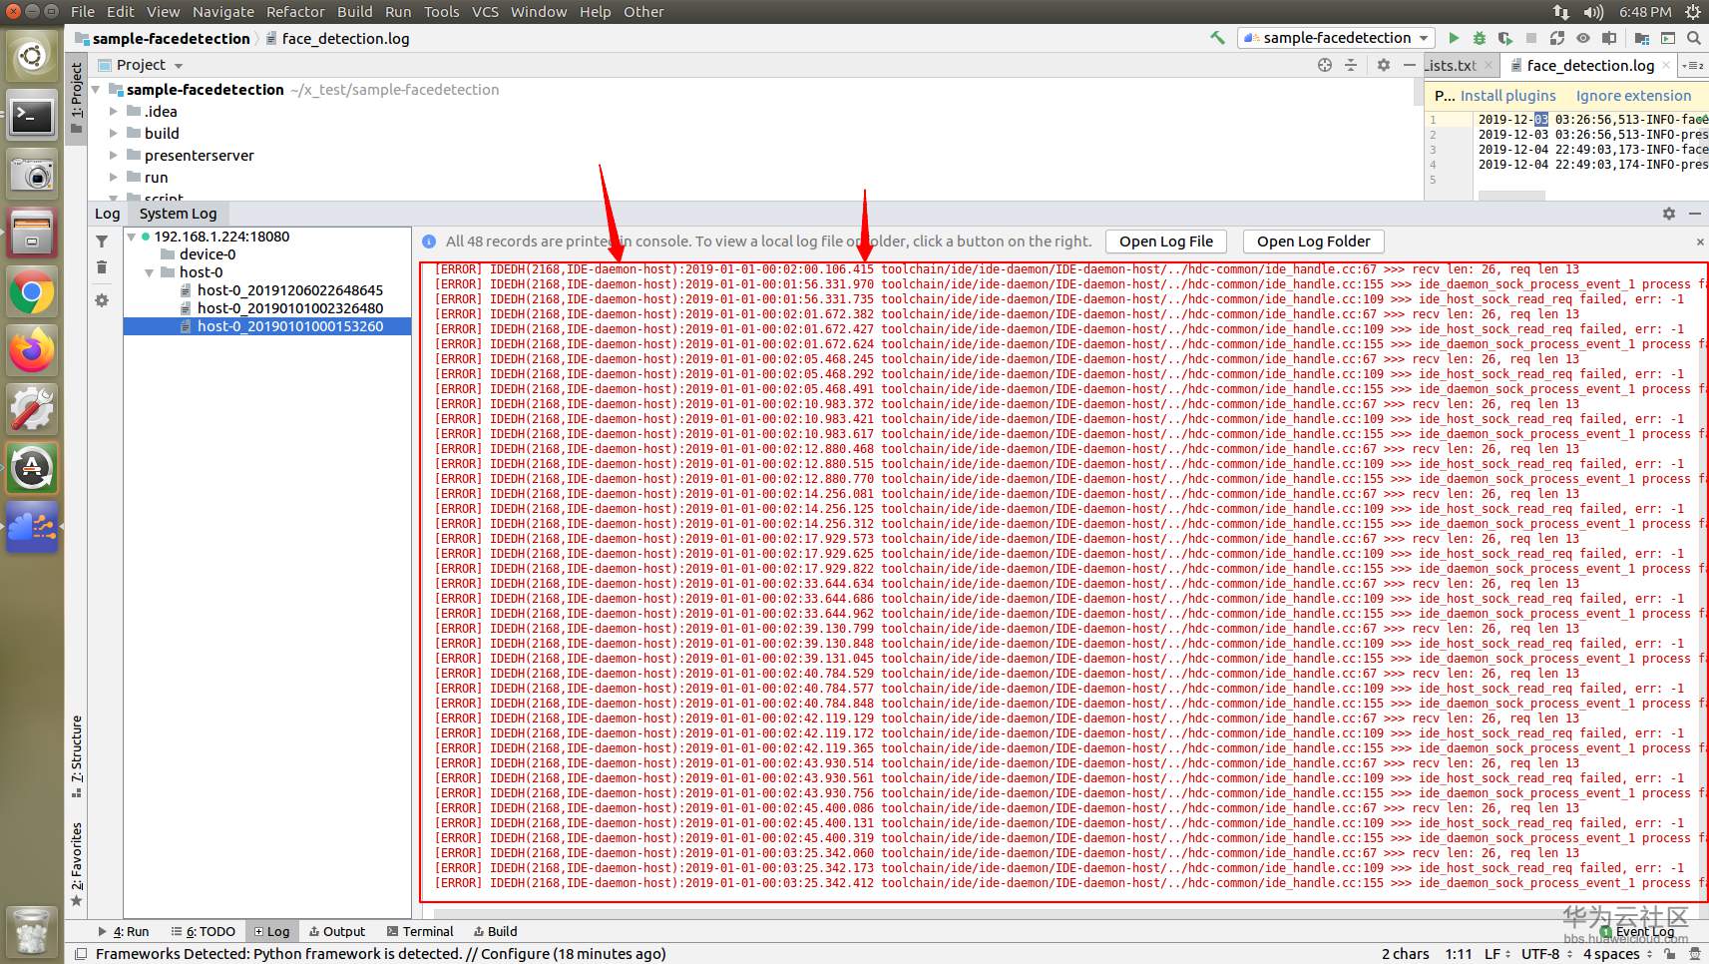1709x964 pixels.
Task: Collapse the host-0 folder node
Action: click(149, 272)
